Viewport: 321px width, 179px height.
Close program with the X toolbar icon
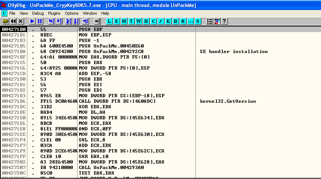(x=20, y=21)
